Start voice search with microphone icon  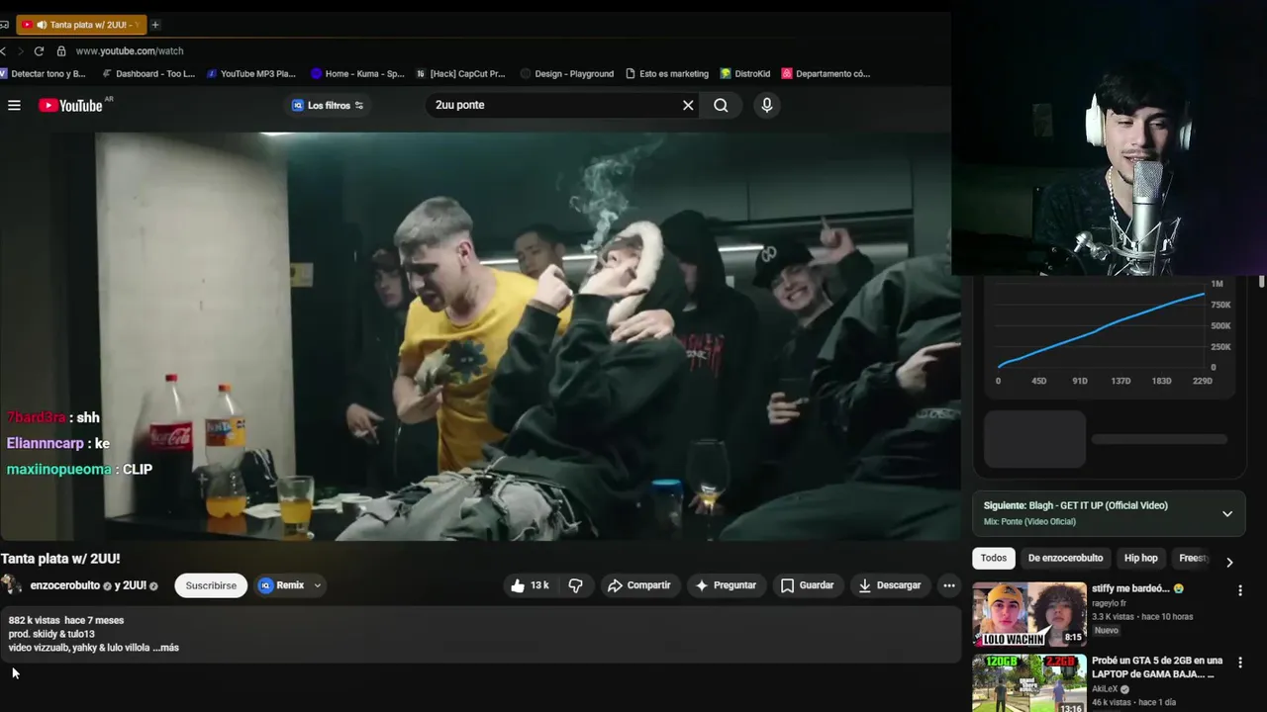point(766,105)
